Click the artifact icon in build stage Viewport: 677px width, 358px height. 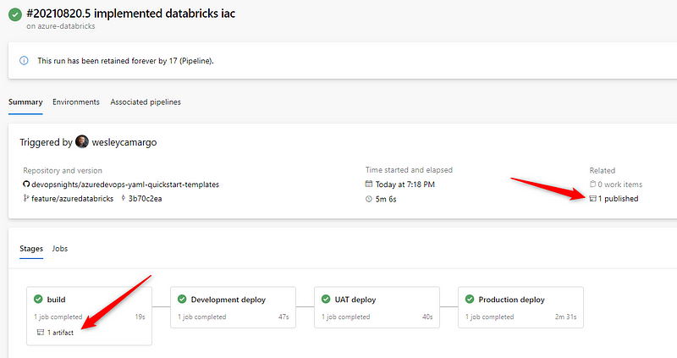[x=40, y=332]
